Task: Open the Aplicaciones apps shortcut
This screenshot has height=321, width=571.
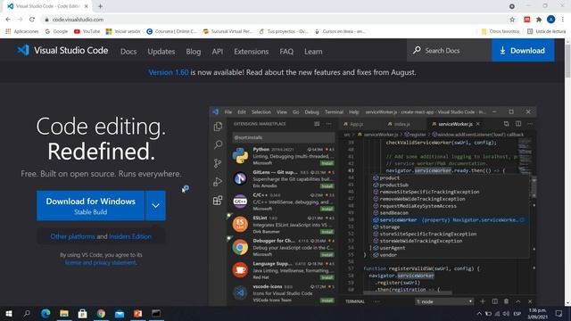Action: click(22, 31)
